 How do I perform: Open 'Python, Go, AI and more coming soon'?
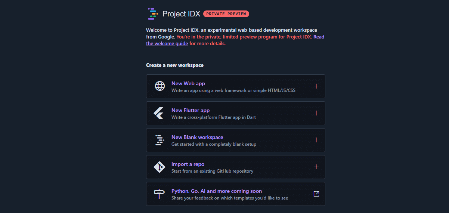pyautogui.click(x=217, y=191)
